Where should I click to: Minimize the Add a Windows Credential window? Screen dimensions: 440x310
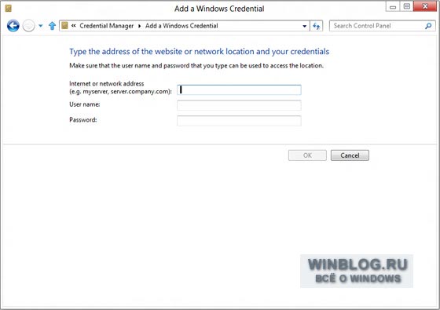(x=393, y=7)
